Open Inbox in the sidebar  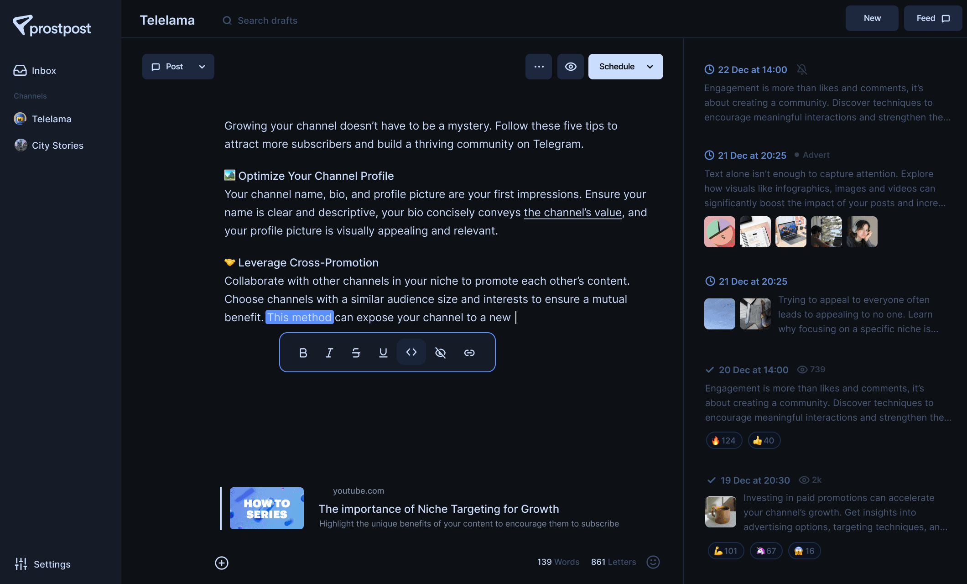point(35,70)
